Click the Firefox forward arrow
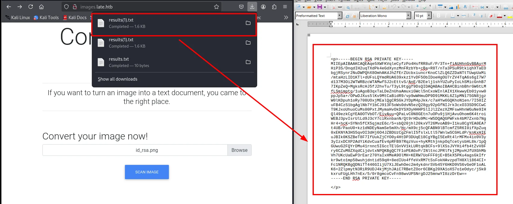Image resolution: width=513 pixels, height=204 pixels. (x=20, y=7)
